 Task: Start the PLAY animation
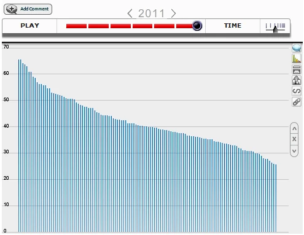(x=29, y=26)
